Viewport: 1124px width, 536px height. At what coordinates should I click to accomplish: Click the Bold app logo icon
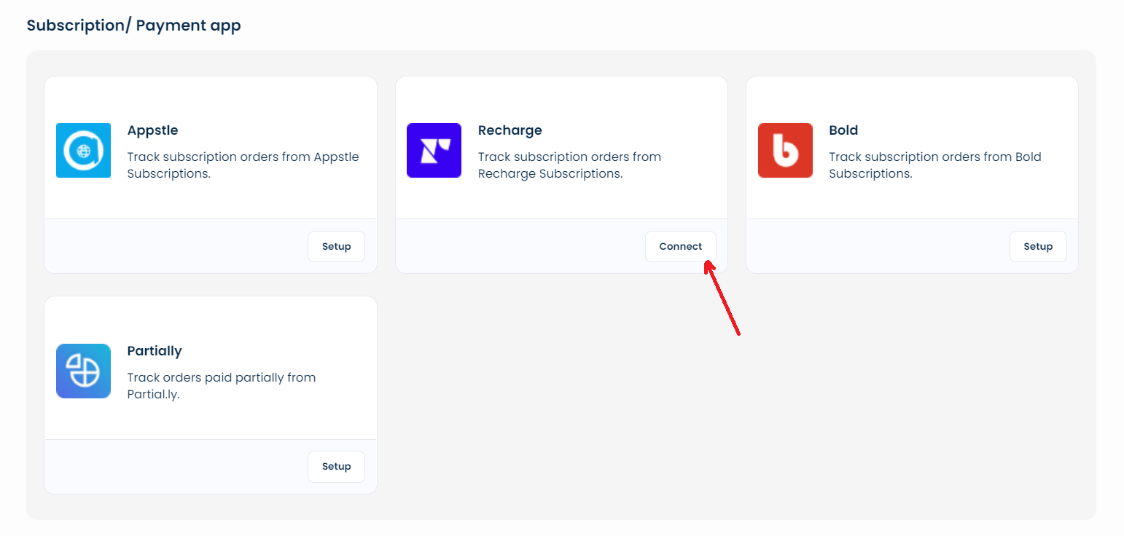[x=785, y=150]
